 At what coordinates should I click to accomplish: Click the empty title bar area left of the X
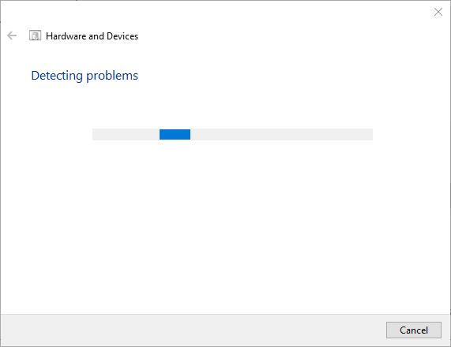click(216, 12)
